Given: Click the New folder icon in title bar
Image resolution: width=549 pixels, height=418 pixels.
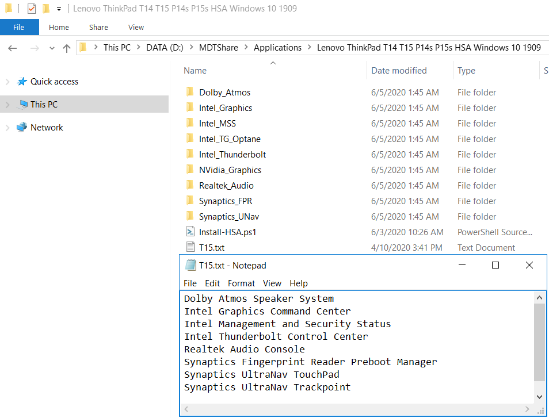Looking at the screenshot, I should [x=46, y=9].
